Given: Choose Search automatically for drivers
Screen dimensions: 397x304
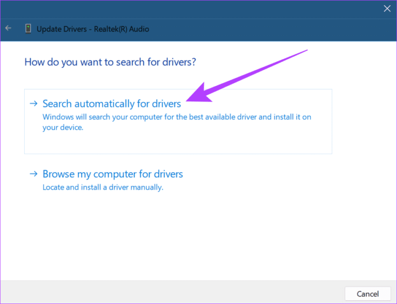Looking at the screenshot, I should click(178, 121).
